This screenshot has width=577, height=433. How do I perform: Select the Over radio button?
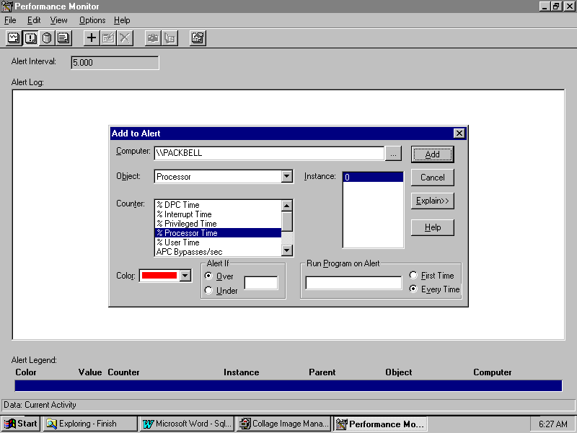click(209, 276)
